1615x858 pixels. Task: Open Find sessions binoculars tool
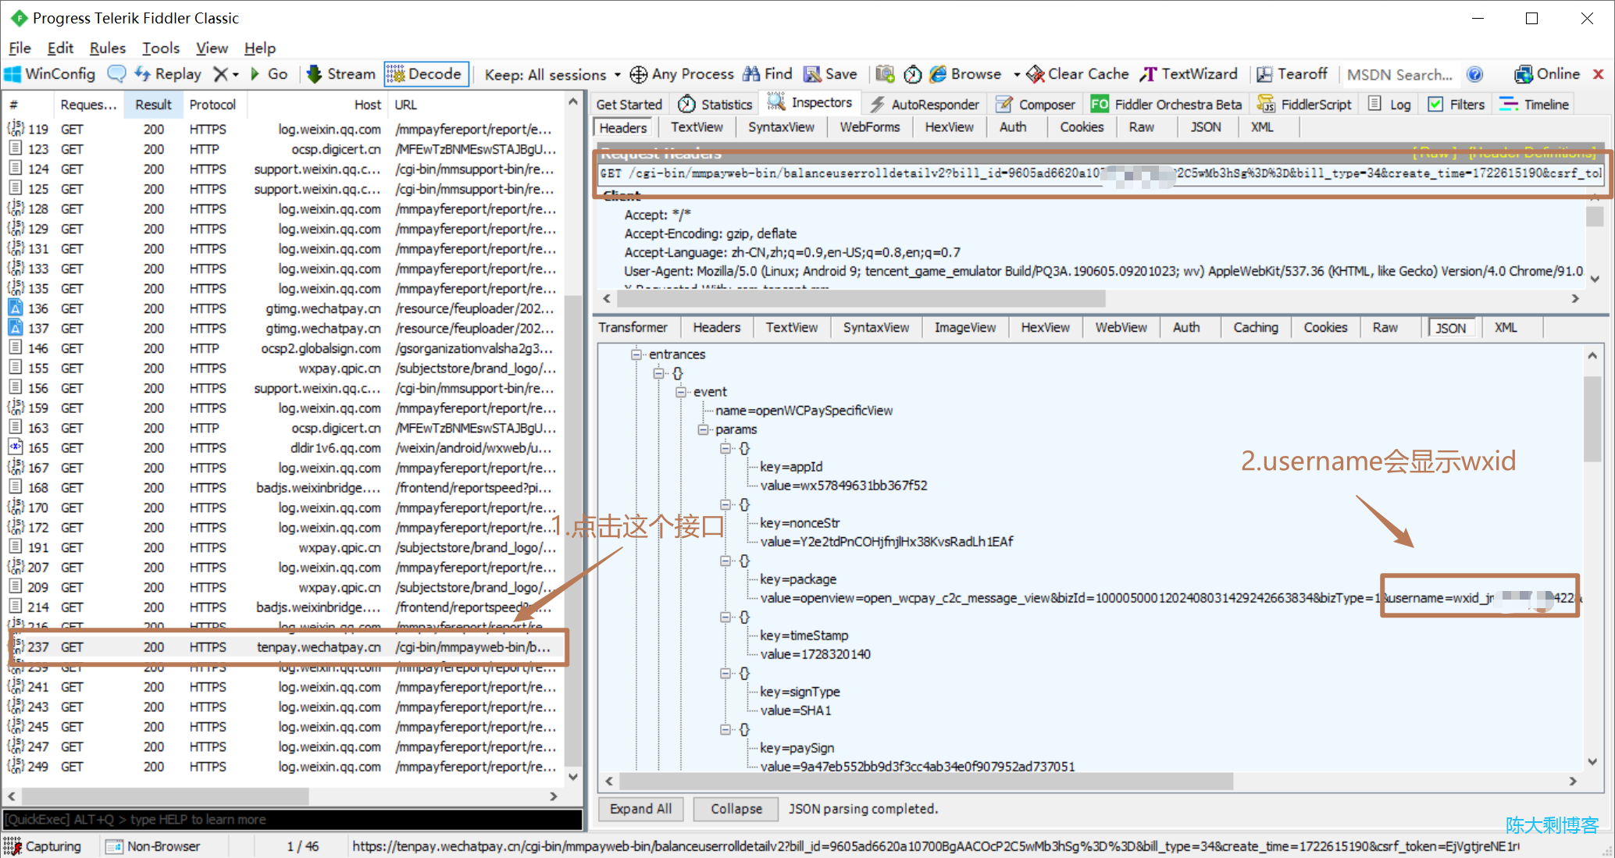tap(767, 74)
